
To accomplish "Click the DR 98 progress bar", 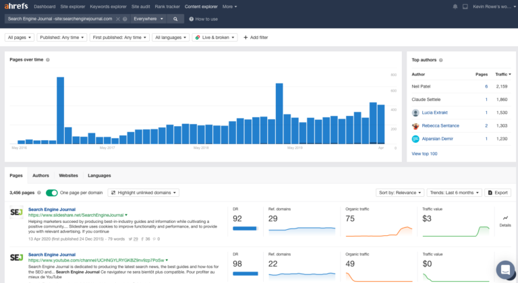I will pyautogui.click(x=245, y=274).
